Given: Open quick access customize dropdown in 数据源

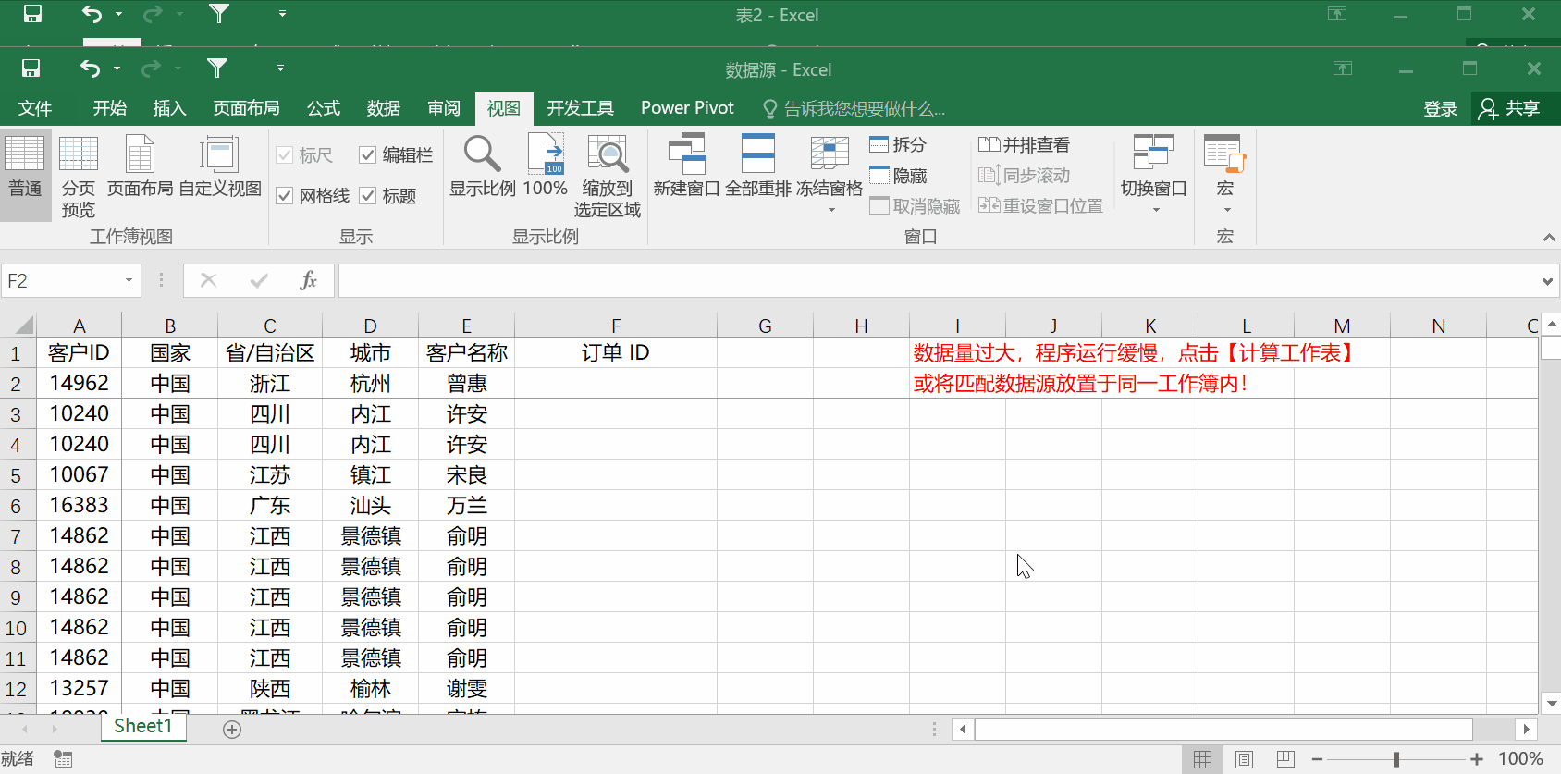Looking at the screenshot, I should coord(280,68).
